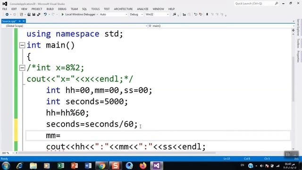Close the Source.cpp tab
This screenshot has width=302, height=170.
coord(24,21)
